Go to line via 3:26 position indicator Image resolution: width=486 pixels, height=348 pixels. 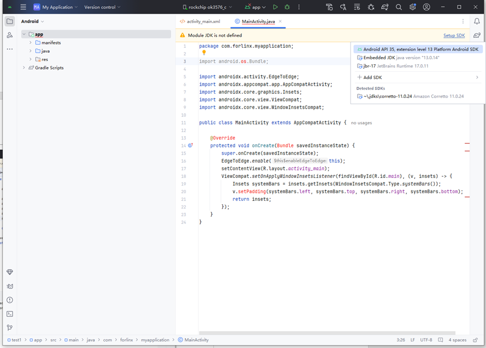click(x=401, y=340)
